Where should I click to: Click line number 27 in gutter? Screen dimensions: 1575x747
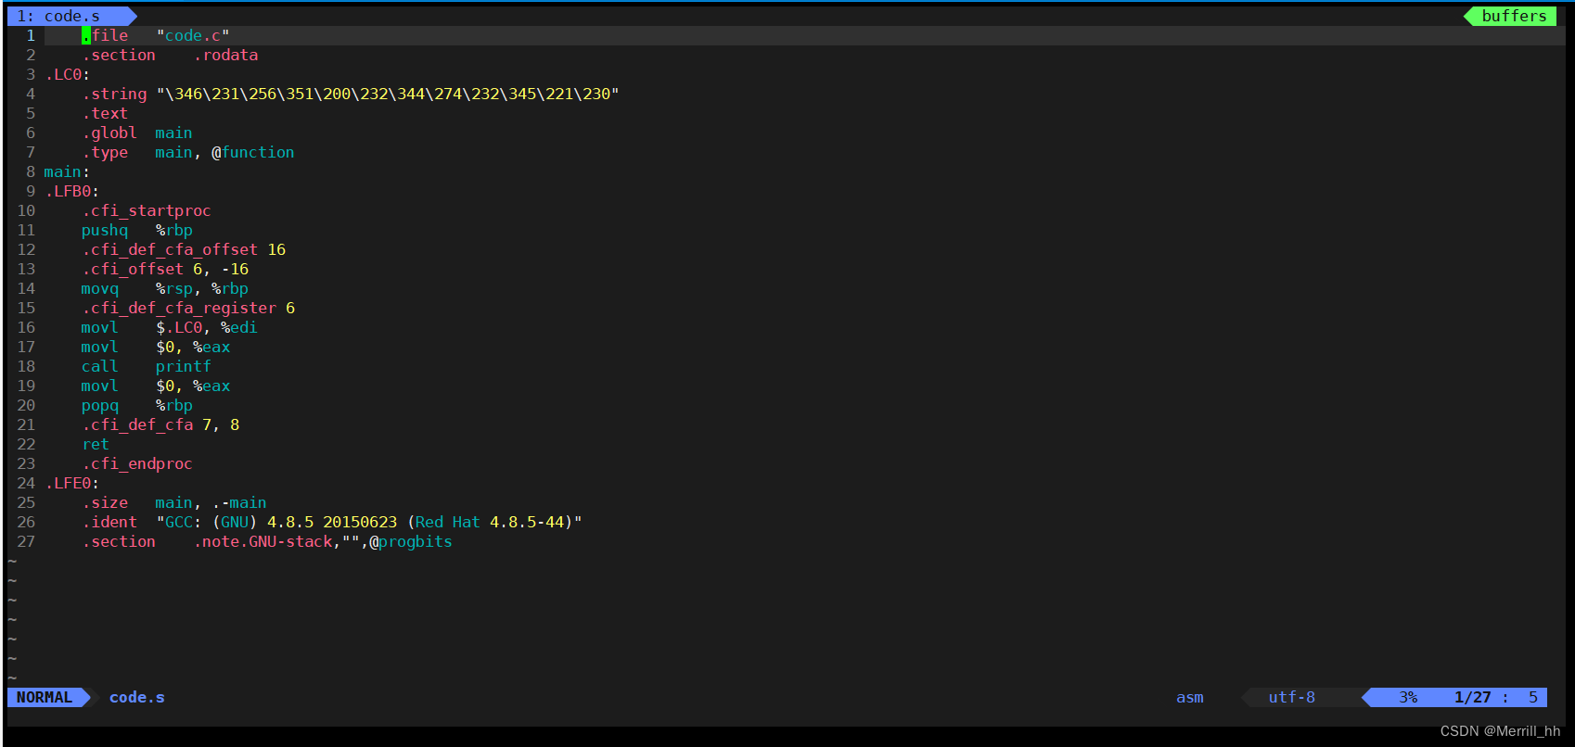click(x=26, y=541)
